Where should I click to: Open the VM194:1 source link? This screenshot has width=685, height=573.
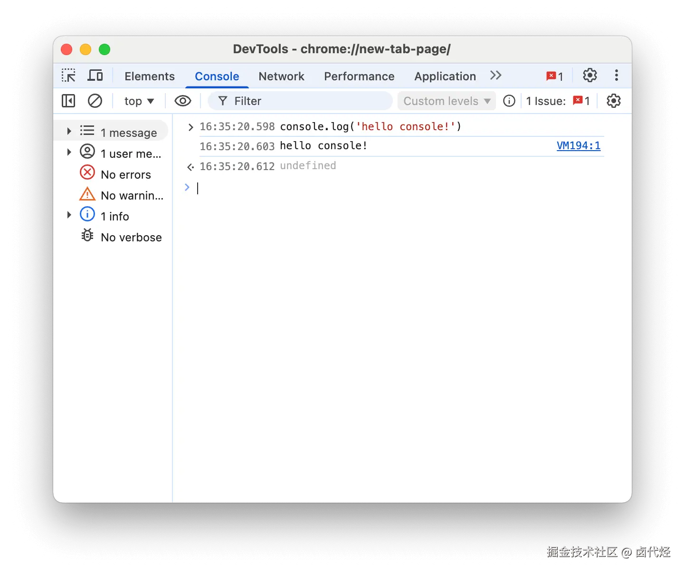(x=579, y=146)
